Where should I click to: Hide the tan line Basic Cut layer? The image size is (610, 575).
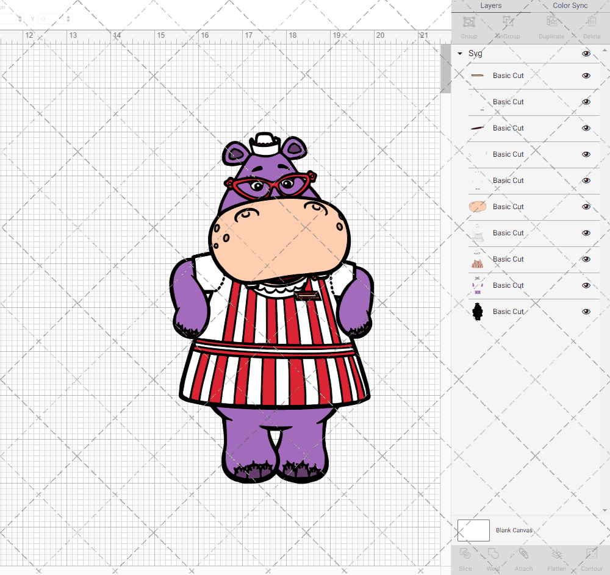coord(586,76)
